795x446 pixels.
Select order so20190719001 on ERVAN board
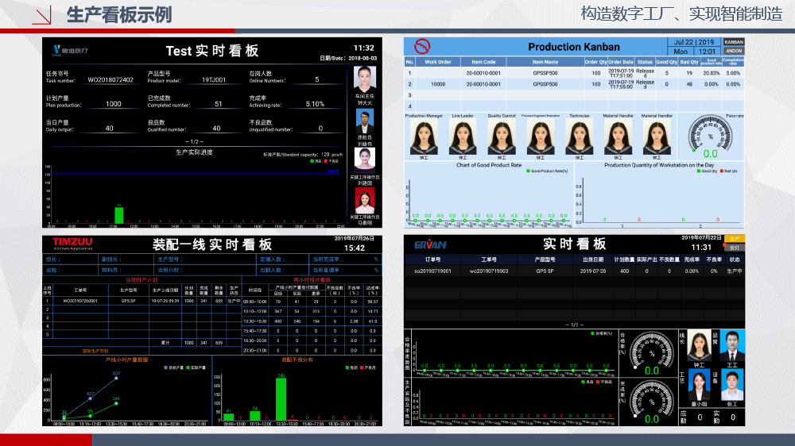432,271
